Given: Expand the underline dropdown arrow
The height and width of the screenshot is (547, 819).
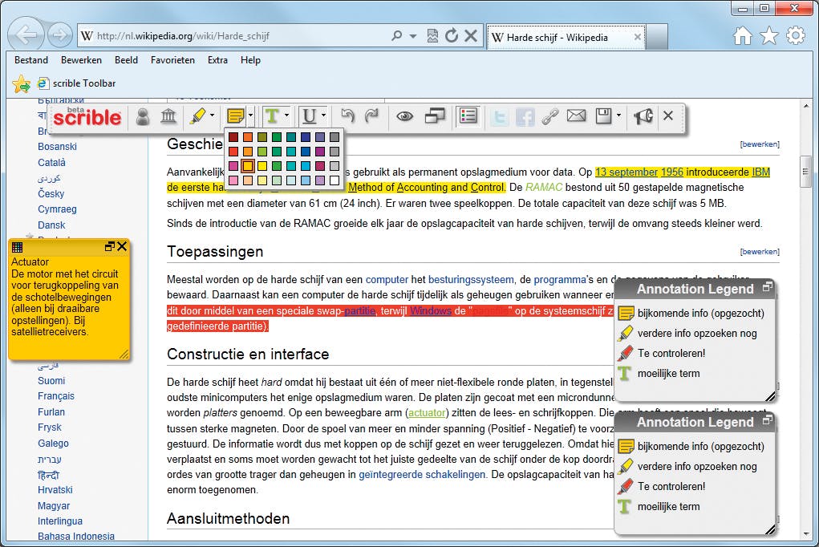Looking at the screenshot, I should coord(323,115).
